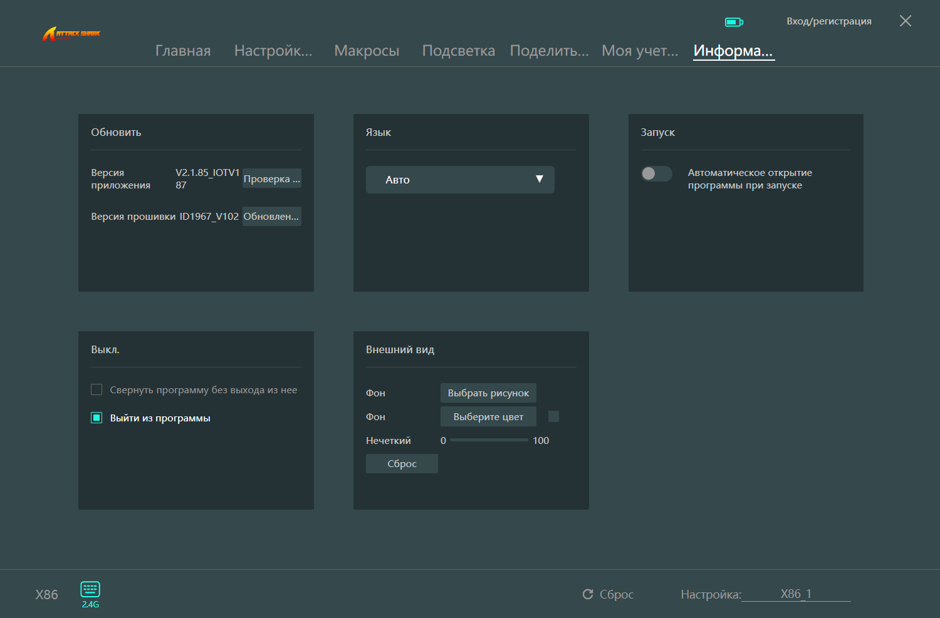
Task: Select the exit program checkbox
Action: 97,418
